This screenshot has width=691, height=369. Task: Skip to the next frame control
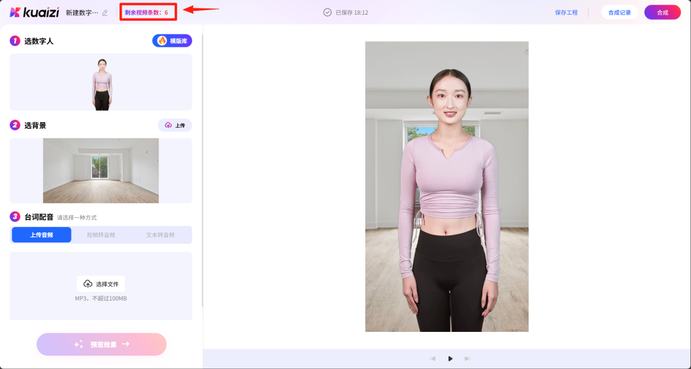[467, 358]
